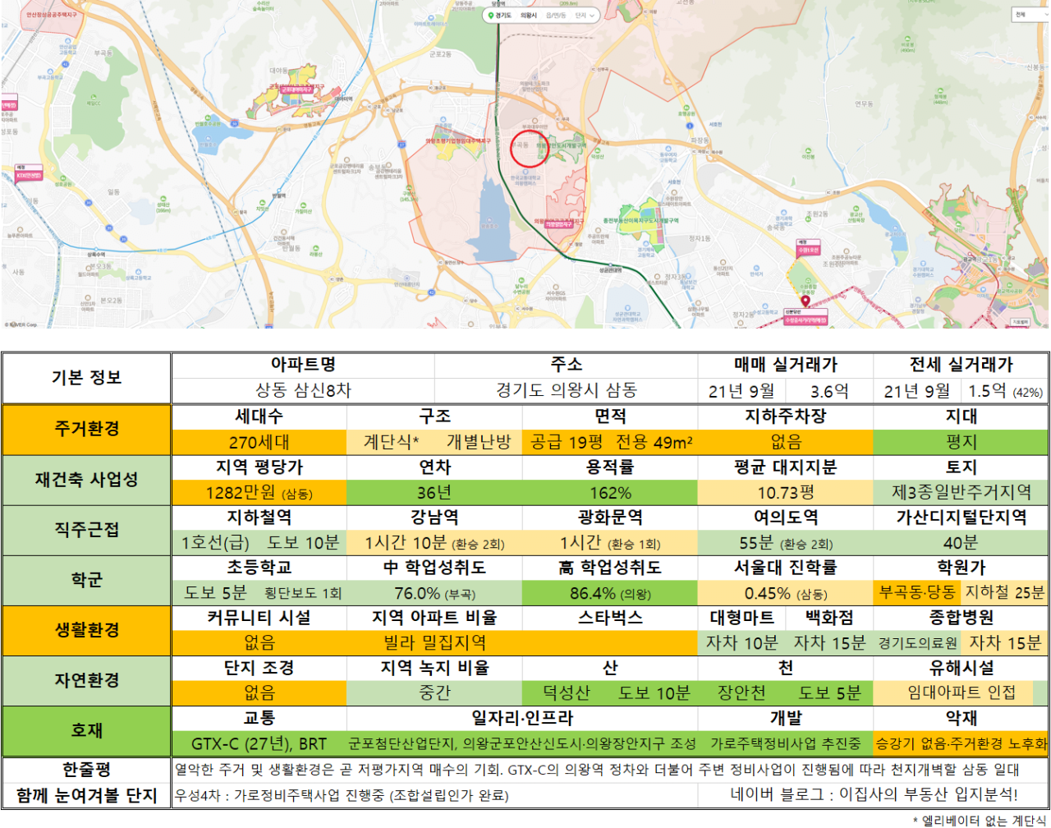The height and width of the screenshot is (828, 1051).
Task: Select the pink 수원1호선 planned station marker
Action: pyautogui.click(x=808, y=247)
